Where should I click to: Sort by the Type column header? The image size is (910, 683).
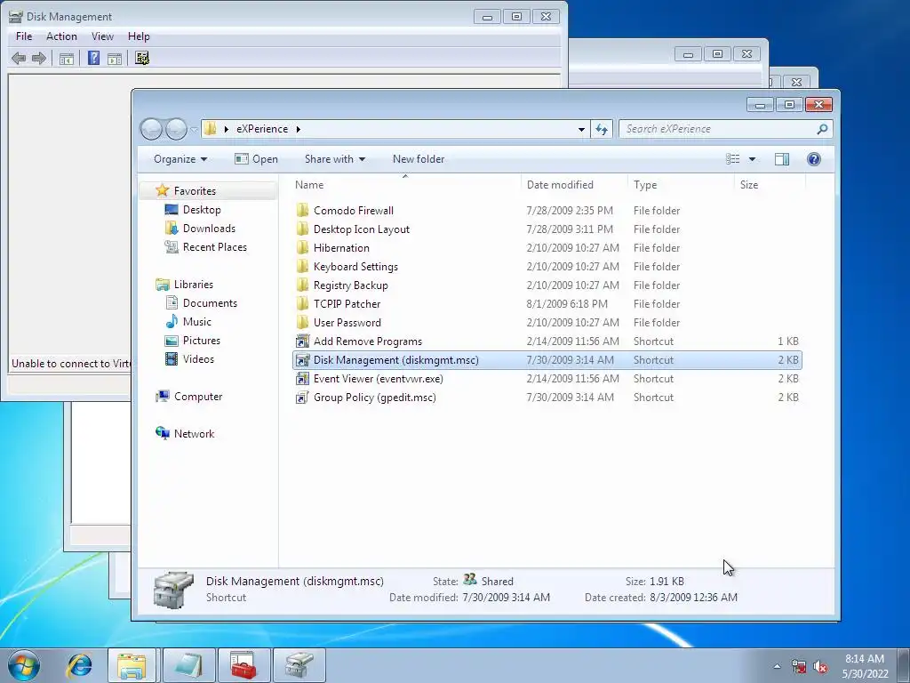pos(681,185)
